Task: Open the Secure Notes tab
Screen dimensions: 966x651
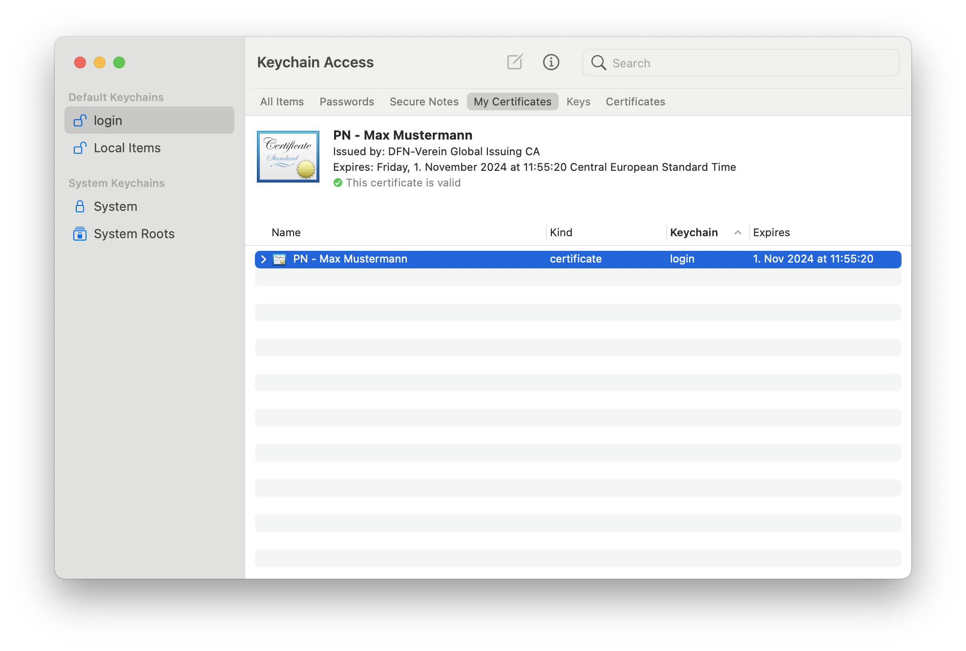Action: [x=424, y=102]
